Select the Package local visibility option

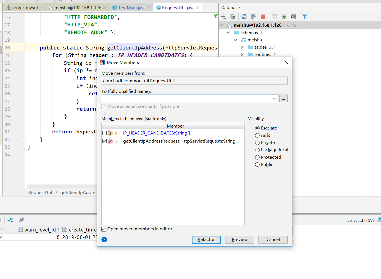coord(257,150)
